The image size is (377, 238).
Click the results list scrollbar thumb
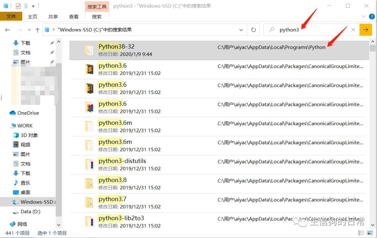(373, 48)
